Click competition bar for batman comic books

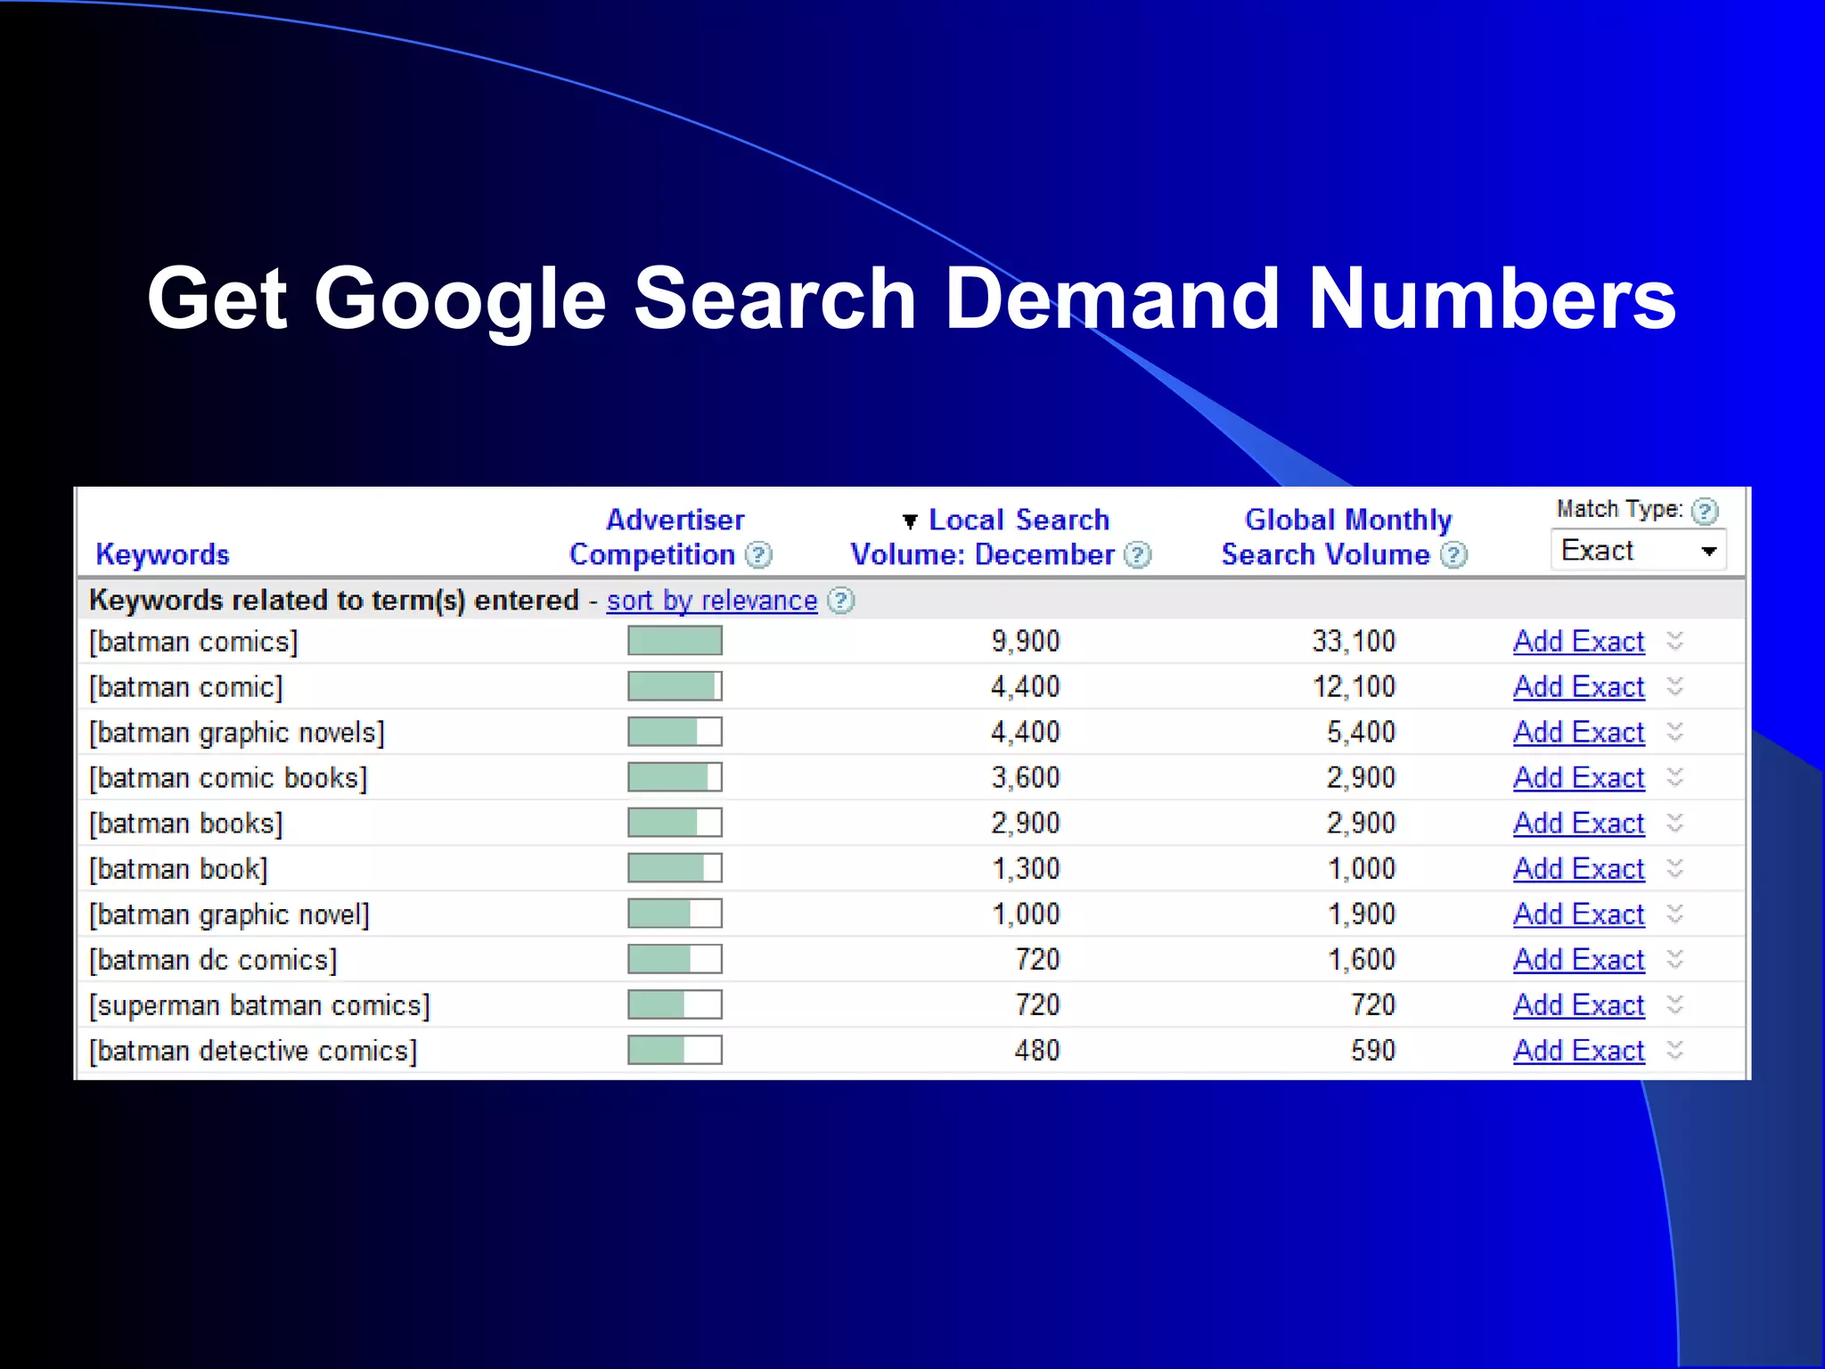[x=675, y=777]
